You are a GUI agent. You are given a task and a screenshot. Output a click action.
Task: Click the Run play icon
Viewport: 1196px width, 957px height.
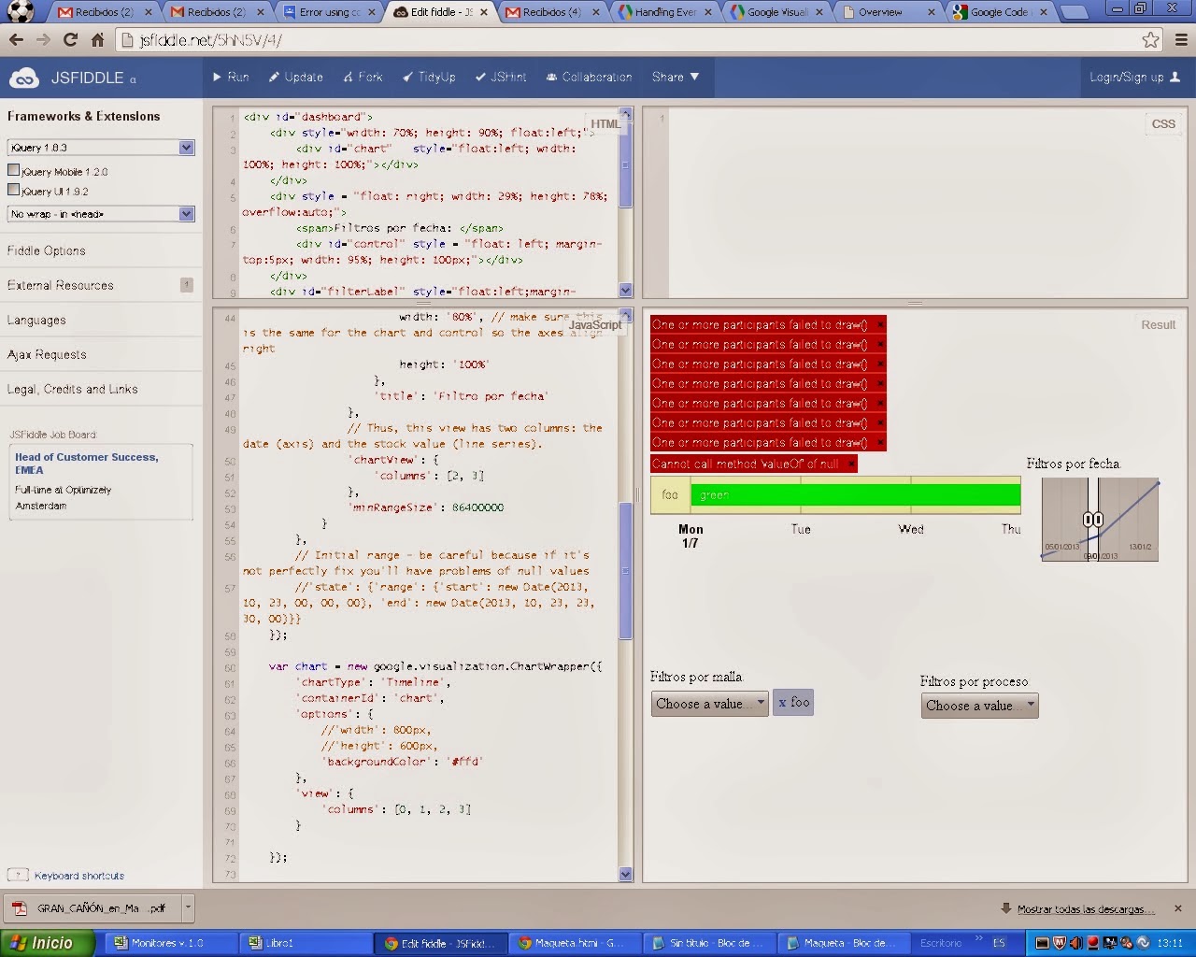218,77
